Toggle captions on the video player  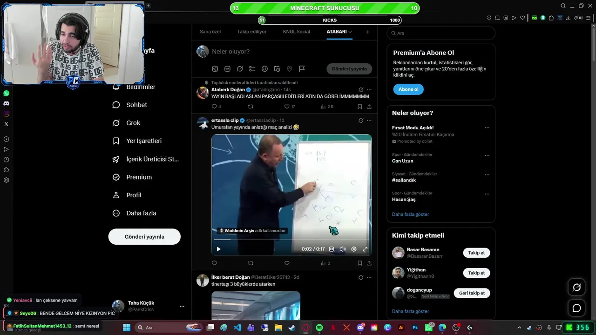click(332, 249)
